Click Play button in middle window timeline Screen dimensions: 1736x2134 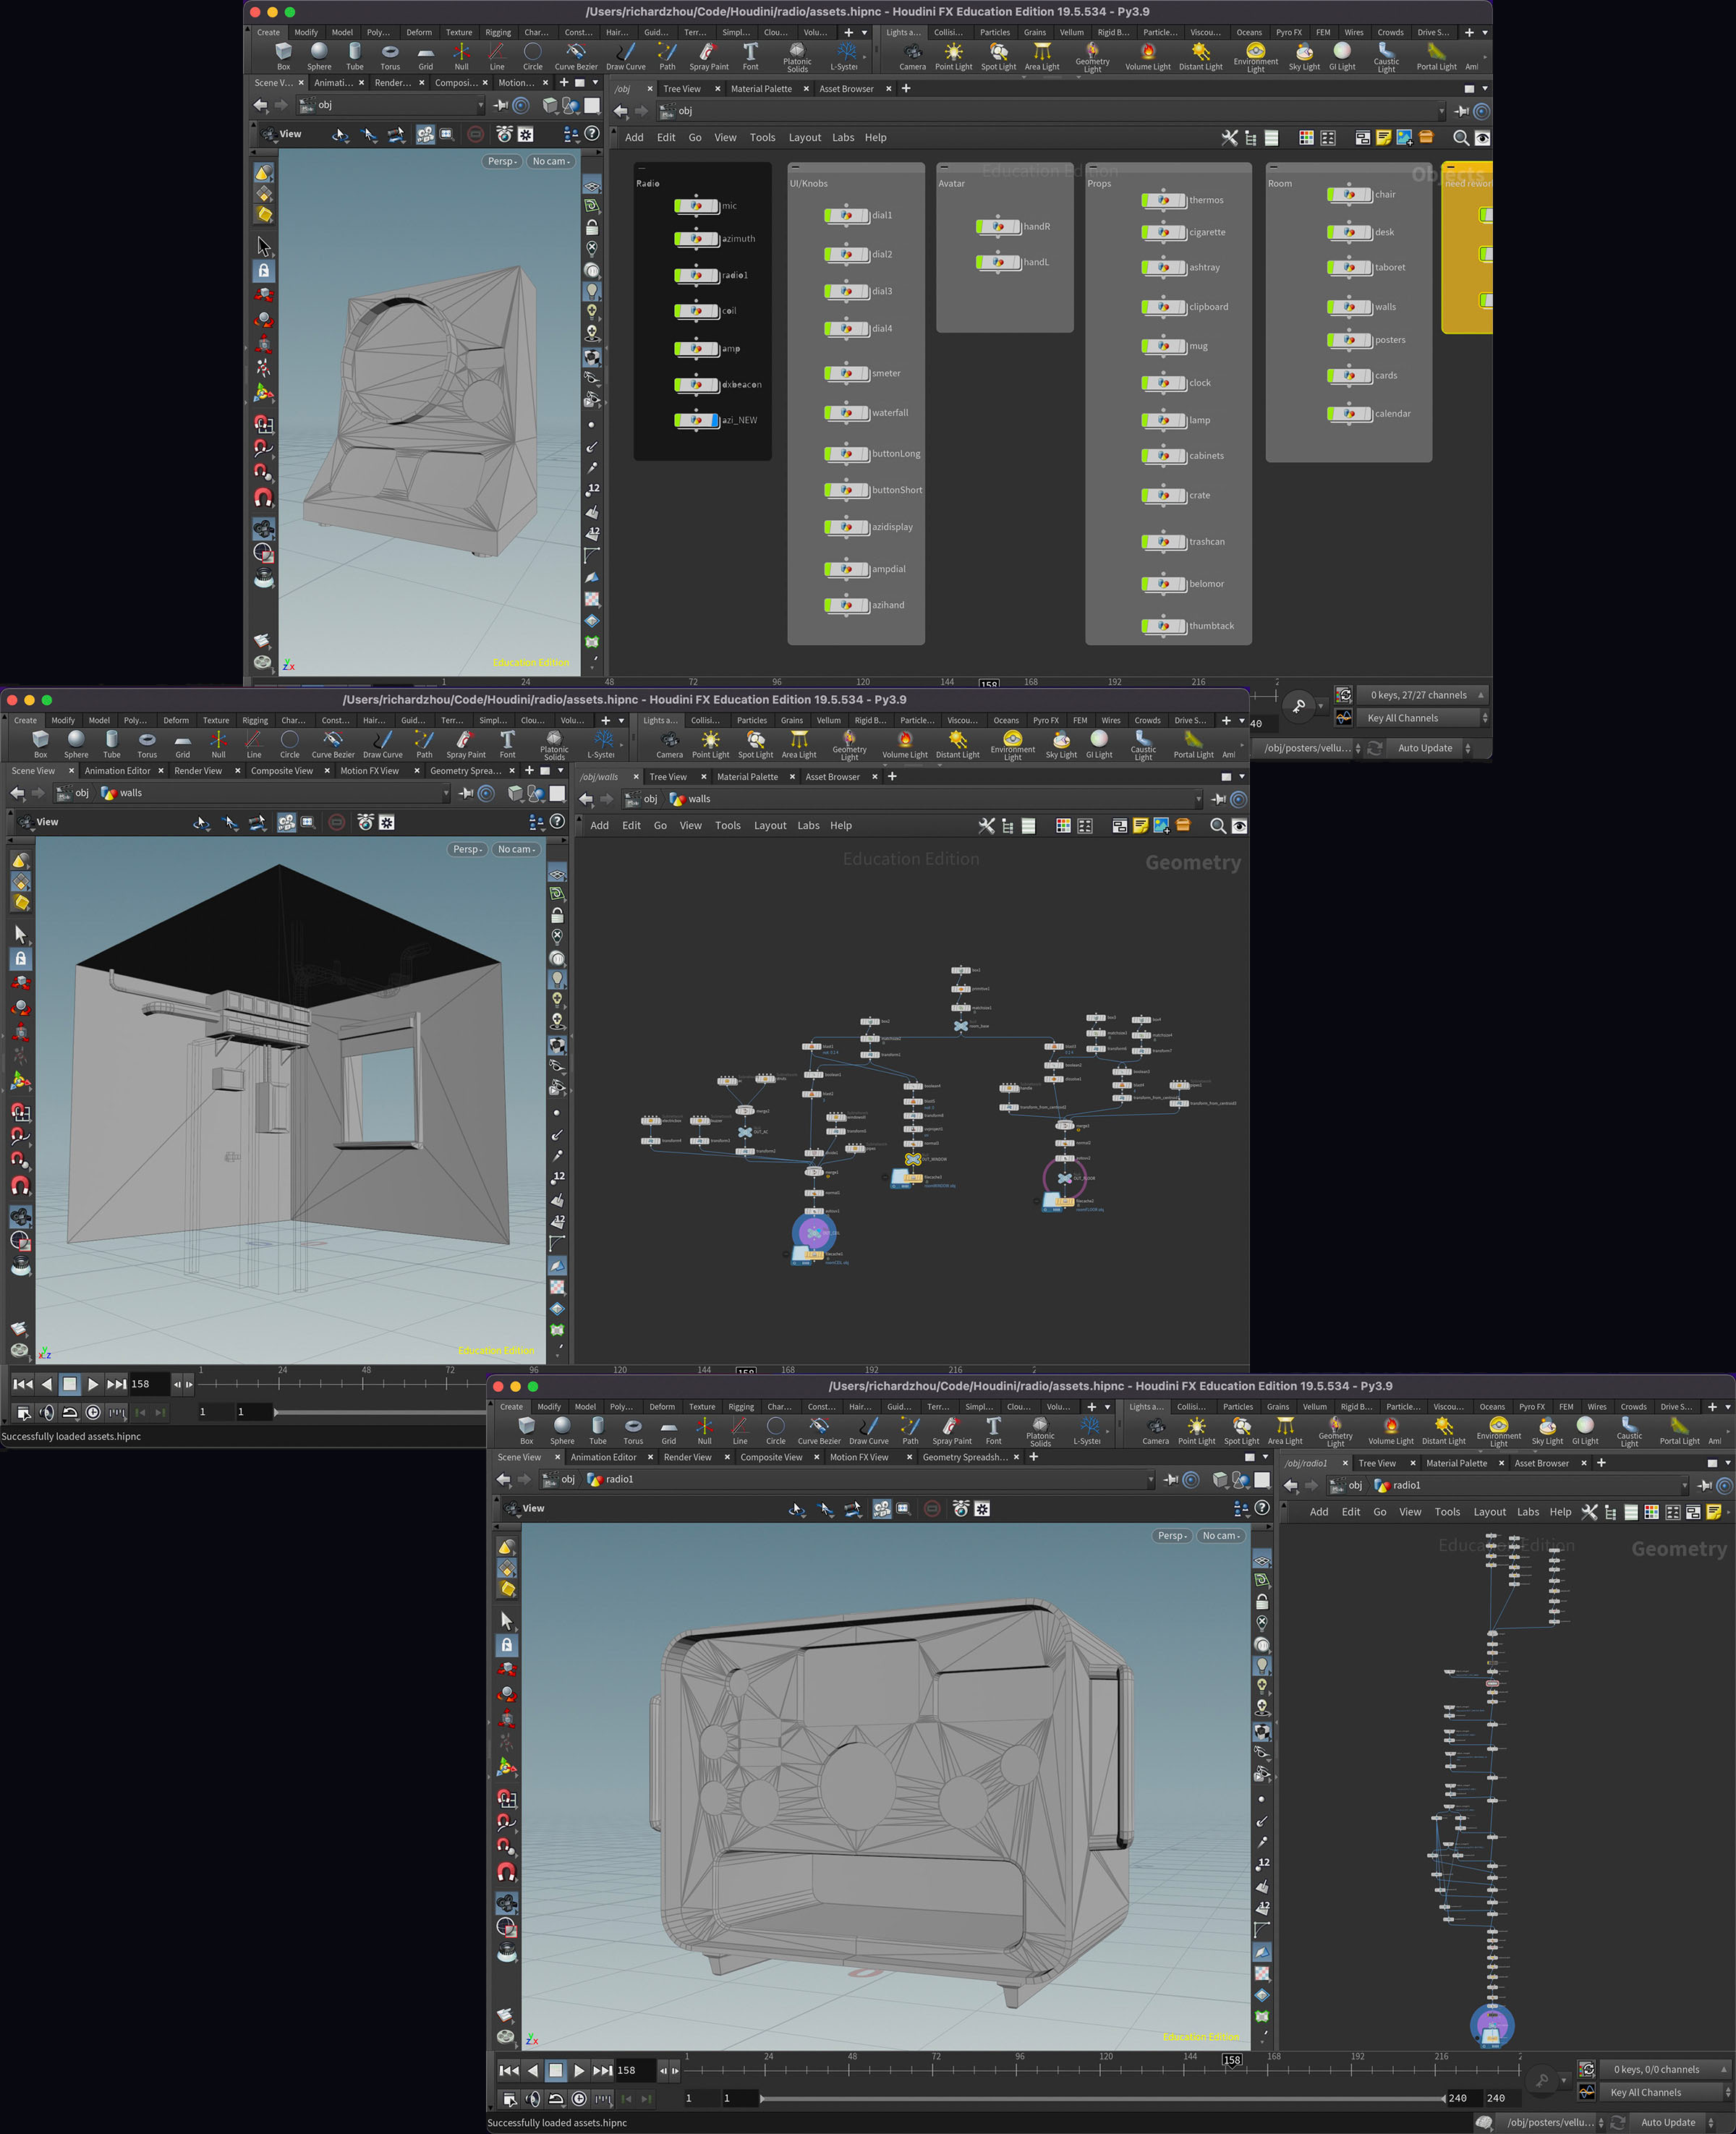pos(93,1384)
